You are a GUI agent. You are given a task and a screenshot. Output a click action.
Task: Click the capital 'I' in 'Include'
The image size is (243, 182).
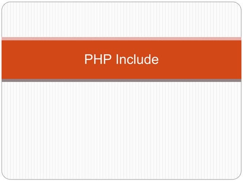pyautogui.click(x=117, y=59)
